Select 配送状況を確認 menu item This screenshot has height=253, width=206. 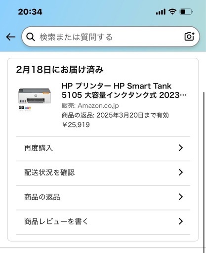103,173
